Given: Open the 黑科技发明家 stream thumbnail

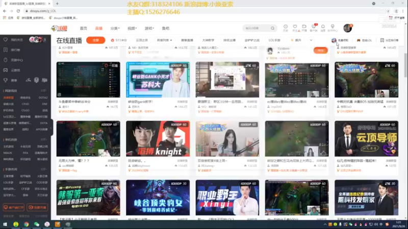Looking at the screenshot, I should (366, 197).
